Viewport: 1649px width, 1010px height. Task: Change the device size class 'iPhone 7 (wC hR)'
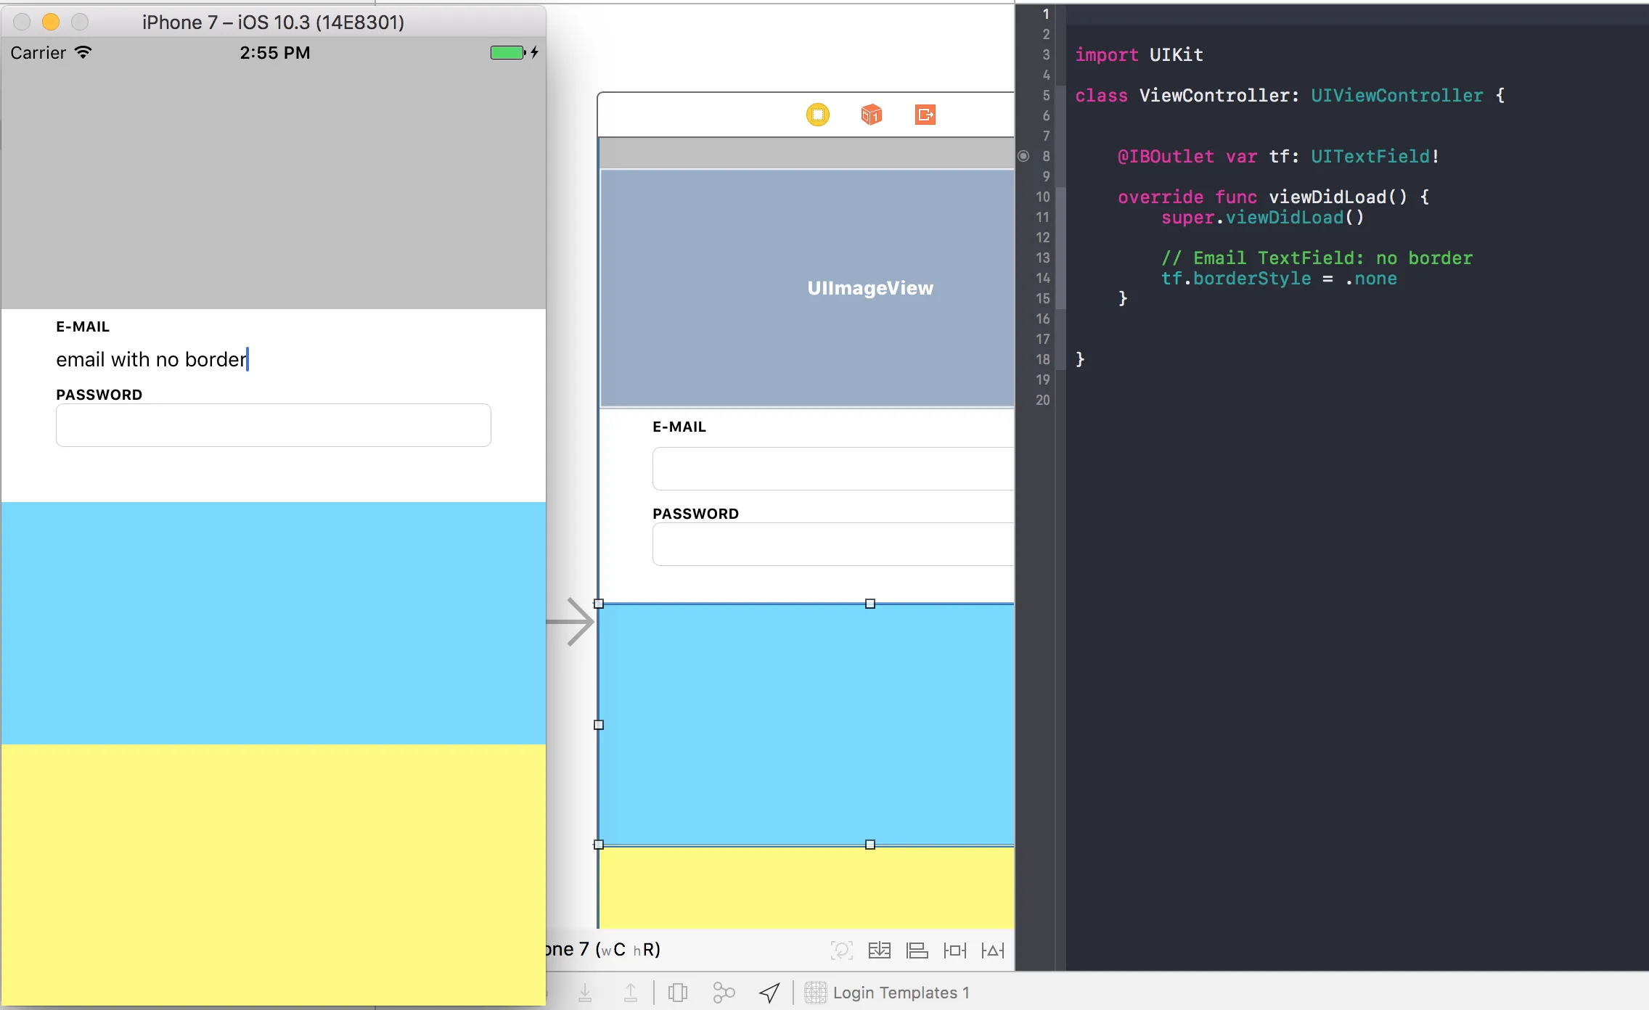[602, 950]
